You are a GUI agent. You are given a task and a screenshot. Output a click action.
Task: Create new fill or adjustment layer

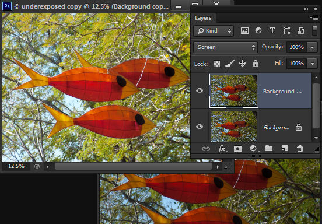[254, 149]
